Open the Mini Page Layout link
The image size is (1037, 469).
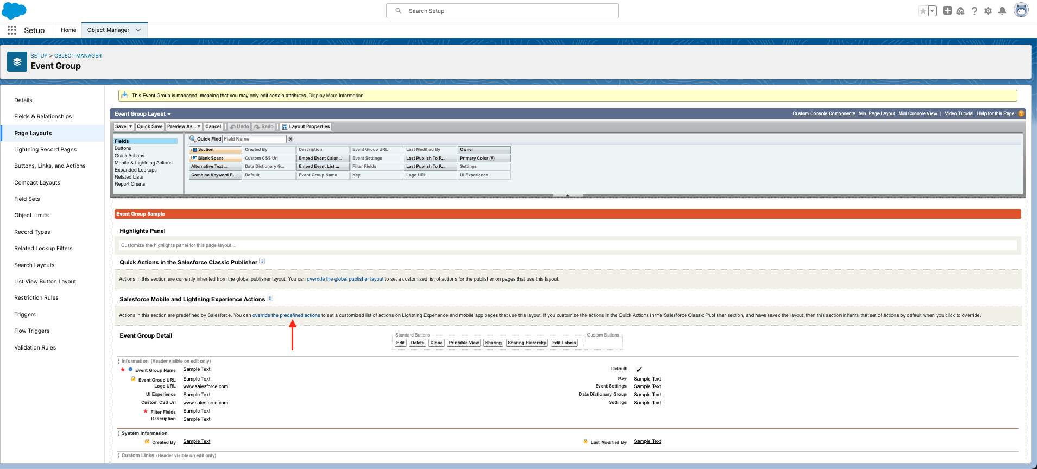877,113
